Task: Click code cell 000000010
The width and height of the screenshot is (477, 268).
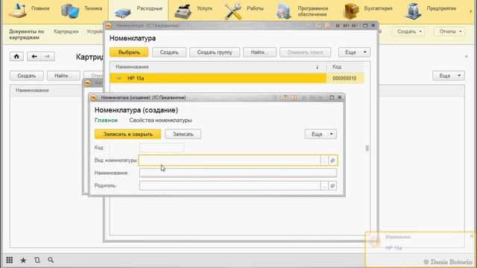Action: pyautogui.click(x=344, y=78)
